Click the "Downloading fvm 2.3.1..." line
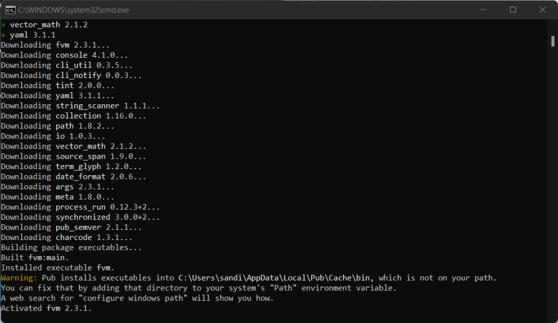 pyautogui.click(x=56, y=45)
